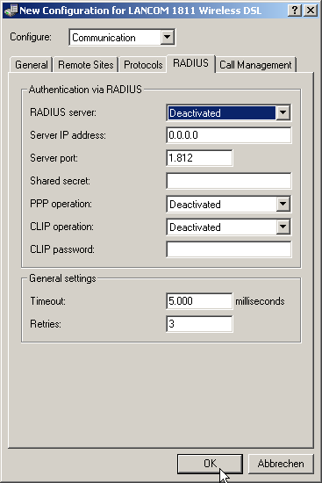Cancel with the Abbrechen button
This screenshot has height=483, width=322.
281,464
